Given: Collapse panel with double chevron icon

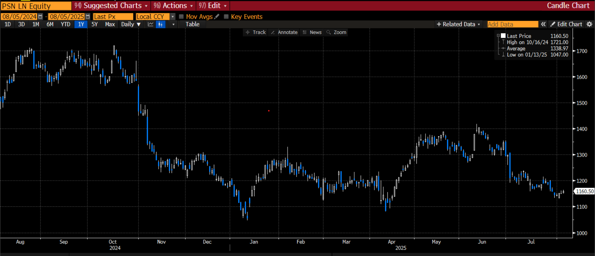Looking at the screenshot, I should (x=543, y=24).
